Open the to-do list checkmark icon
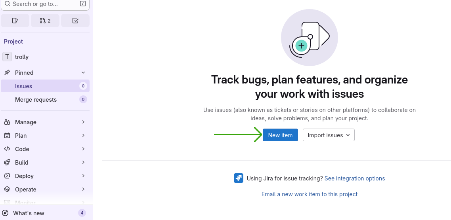 tap(75, 21)
